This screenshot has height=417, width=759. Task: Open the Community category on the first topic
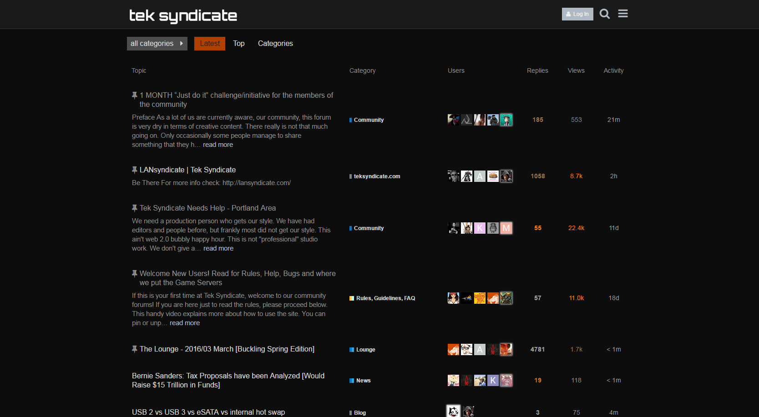point(369,120)
